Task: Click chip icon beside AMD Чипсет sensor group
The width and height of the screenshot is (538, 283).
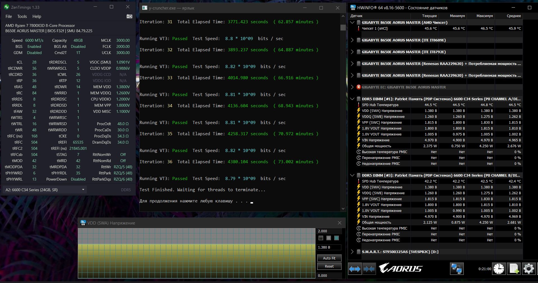Action: click(358, 22)
